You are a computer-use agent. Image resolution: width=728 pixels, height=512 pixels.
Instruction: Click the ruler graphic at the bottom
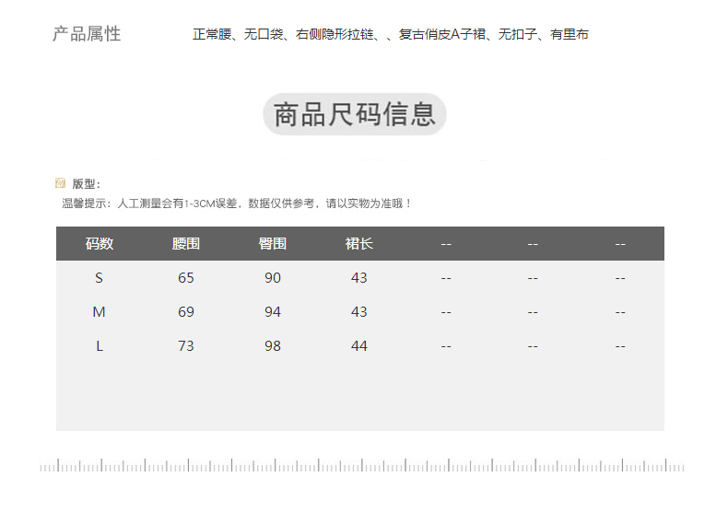pyautogui.click(x=362, y=465)
